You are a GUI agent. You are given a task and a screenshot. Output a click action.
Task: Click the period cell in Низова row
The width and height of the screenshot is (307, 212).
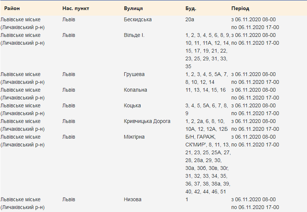pyautogui.click(x=255, y=203)
